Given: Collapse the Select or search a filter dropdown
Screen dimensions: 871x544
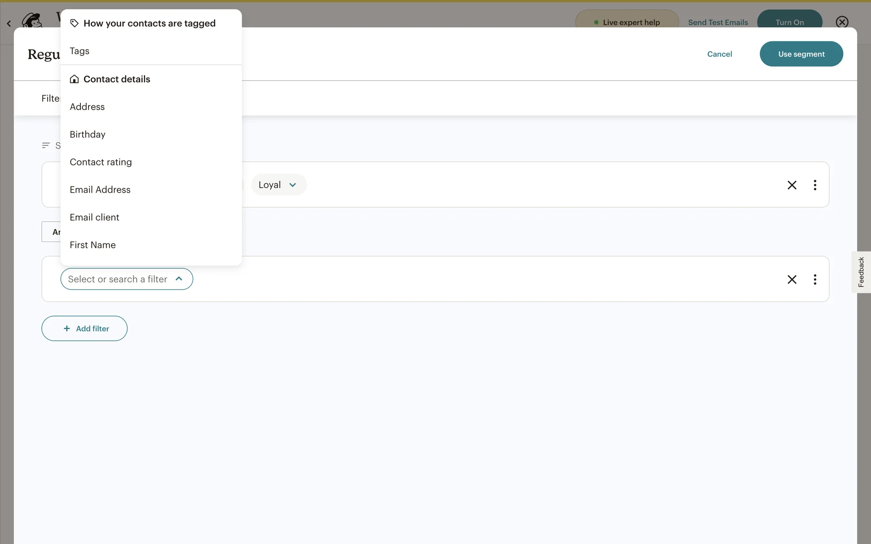Looking at the screenshot, I should [x=179, y=279].
